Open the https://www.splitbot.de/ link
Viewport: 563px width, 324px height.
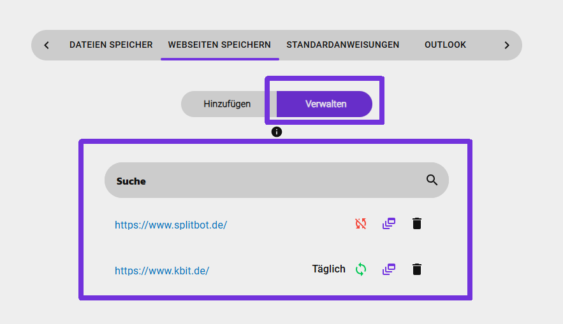pos(171,225)
